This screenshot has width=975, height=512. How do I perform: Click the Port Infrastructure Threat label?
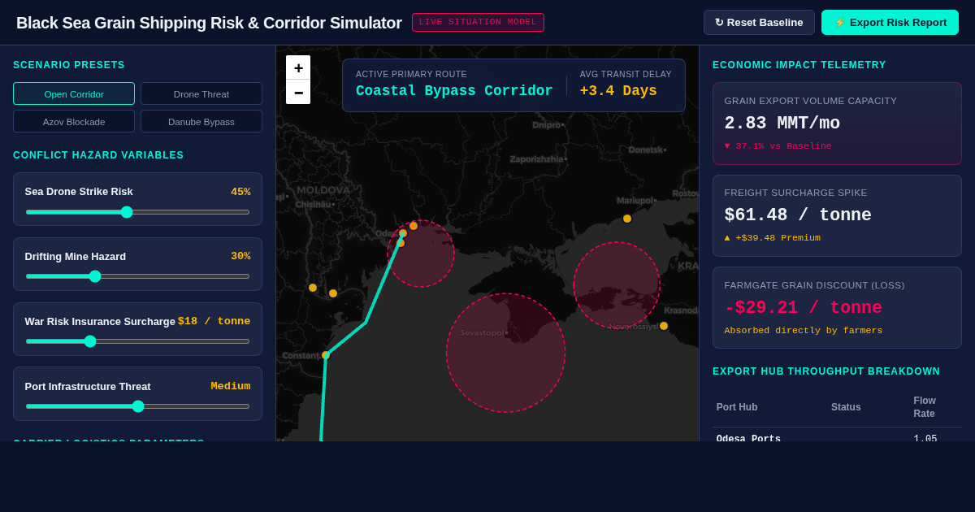[x=88, y=386]
